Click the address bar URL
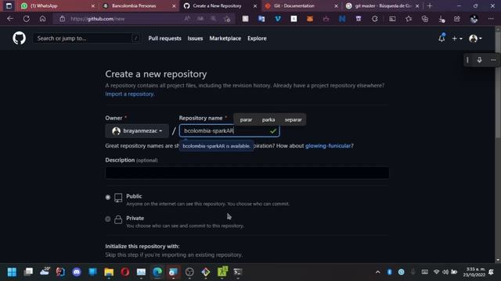 click(97, 19)
